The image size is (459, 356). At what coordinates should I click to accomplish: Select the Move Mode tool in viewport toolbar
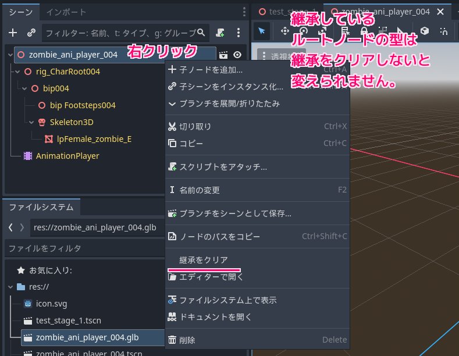285,30
